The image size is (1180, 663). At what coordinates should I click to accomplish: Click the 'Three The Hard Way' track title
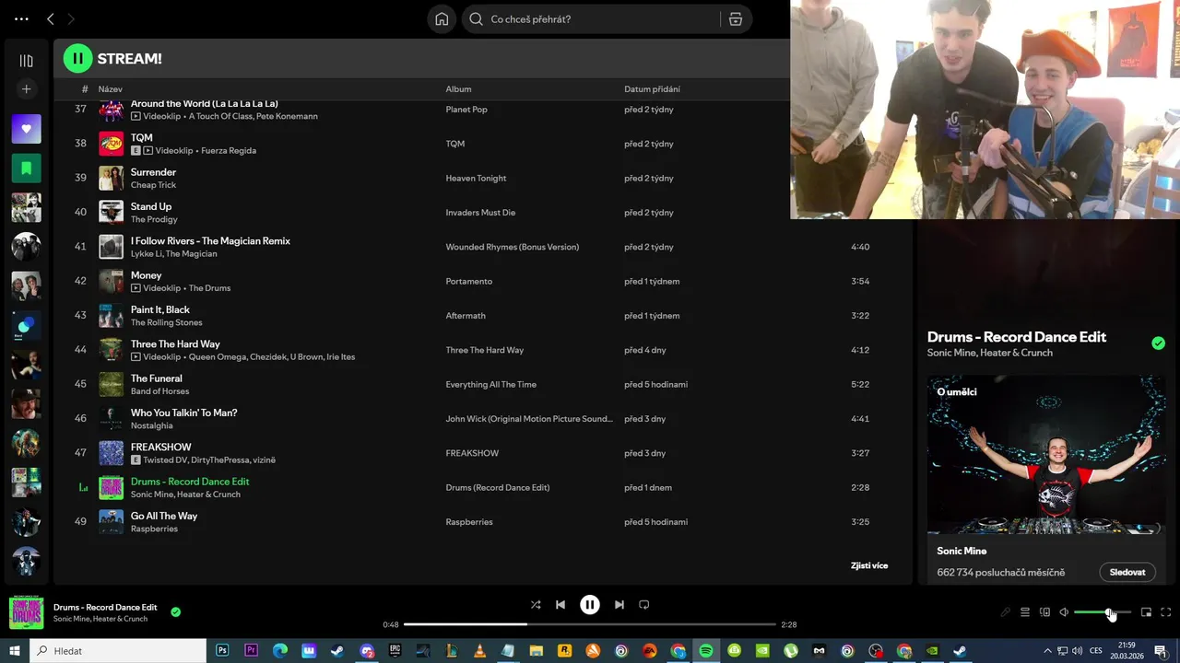[x=175, y=343]
